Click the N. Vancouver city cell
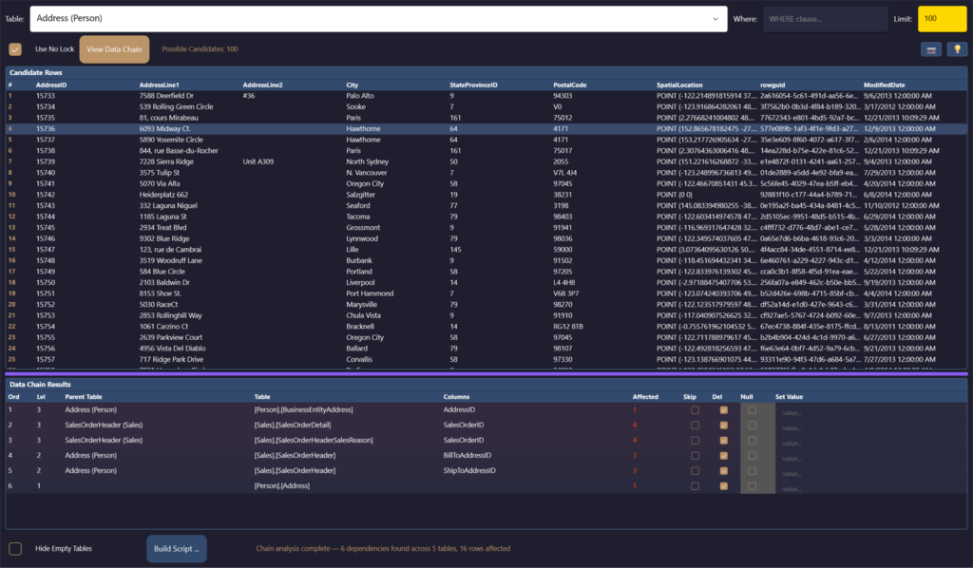 point(366,173)
